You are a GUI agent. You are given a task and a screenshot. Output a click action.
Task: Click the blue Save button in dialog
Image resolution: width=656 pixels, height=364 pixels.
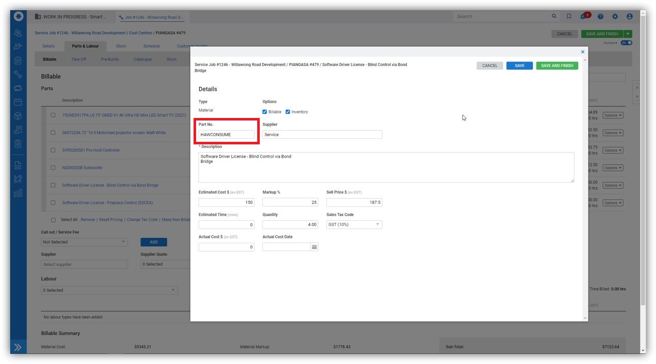pyautogui.click(x=520, y=66)
